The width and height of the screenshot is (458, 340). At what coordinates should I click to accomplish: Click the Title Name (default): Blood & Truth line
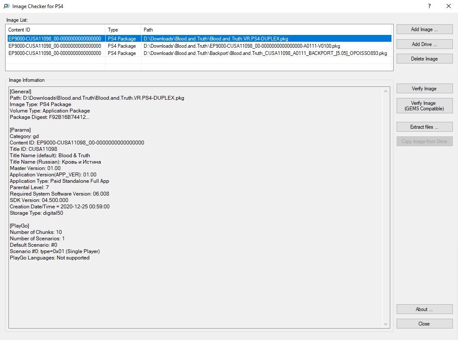[x=50, y=155]
